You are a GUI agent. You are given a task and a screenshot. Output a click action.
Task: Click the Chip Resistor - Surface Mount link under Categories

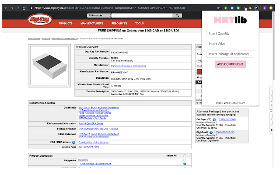coord(95,164)
